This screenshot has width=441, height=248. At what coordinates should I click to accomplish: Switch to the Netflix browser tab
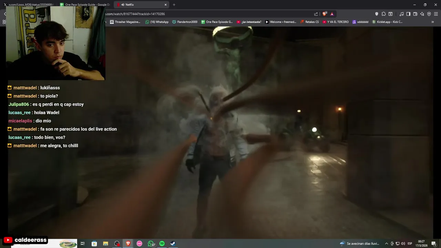pos(141,5)
